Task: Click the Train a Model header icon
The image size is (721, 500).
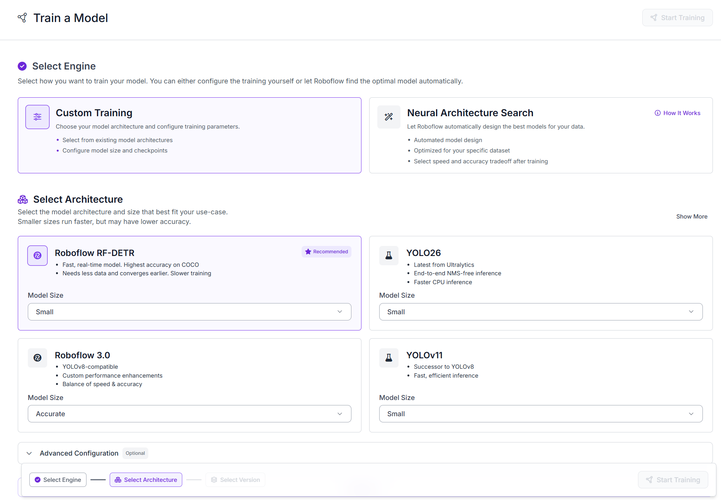Action: (x=22, y=18)
